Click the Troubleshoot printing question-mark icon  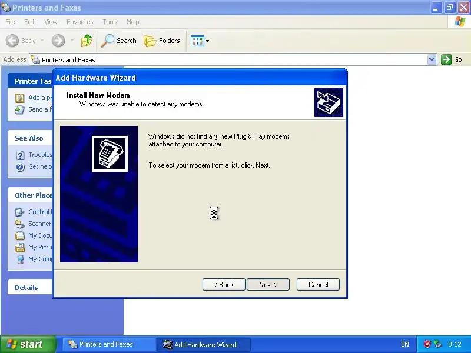coord(20,155)
